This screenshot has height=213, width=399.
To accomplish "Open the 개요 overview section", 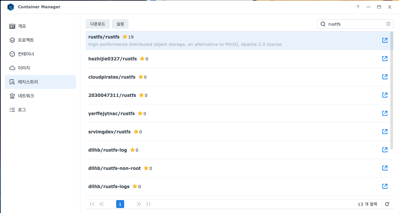I will pos(40,26).
